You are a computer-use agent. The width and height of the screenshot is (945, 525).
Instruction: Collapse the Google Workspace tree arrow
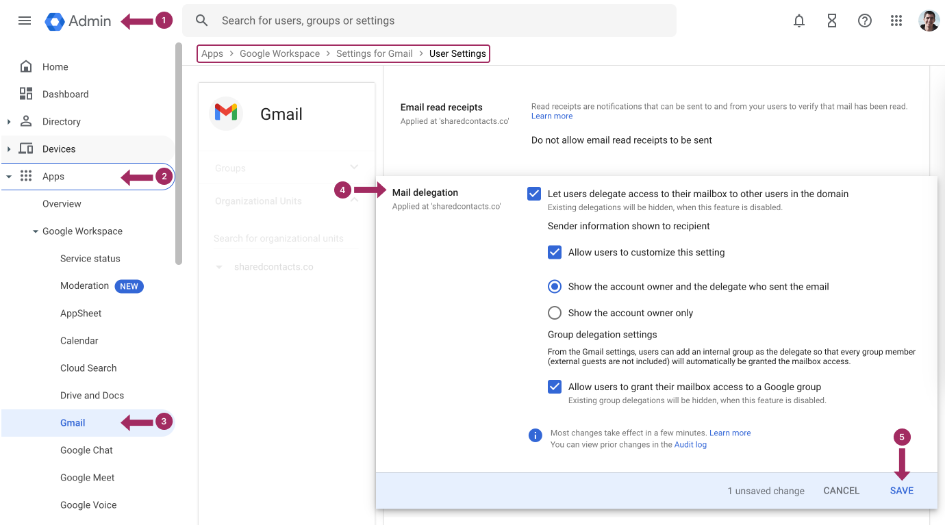[x=36, y=231]
